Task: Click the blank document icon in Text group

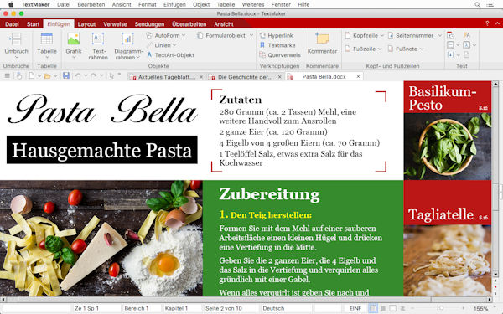Action: 467,54
